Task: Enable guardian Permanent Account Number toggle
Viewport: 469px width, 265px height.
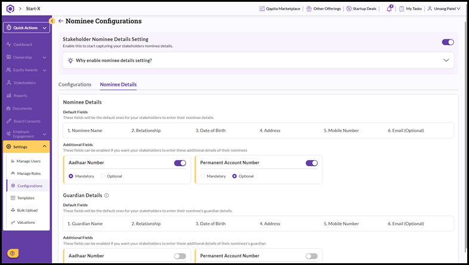Action: pos(311,256)
